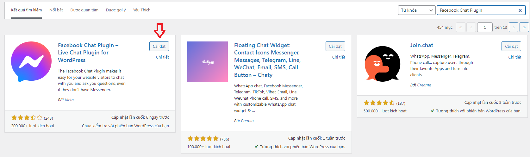The image size is (530, 157).
Task: Install the Facebook Chat Plugin
Action: (x=159, y=46)
